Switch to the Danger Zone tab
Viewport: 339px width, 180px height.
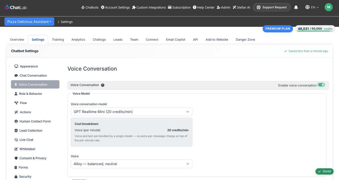click(245, 40)
